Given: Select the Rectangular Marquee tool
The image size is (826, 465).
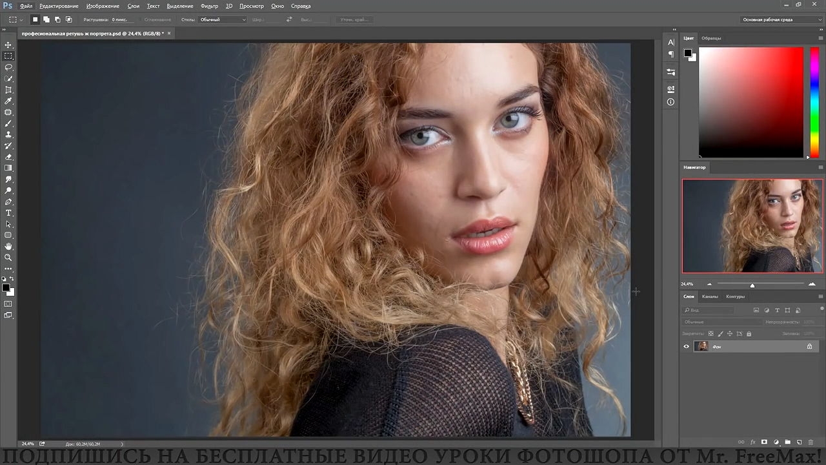Looking at the screenshot, I should 8,56.
